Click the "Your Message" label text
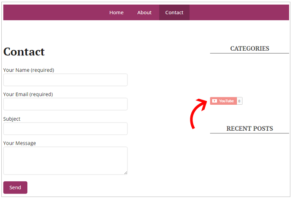 [x=20, y=143]
